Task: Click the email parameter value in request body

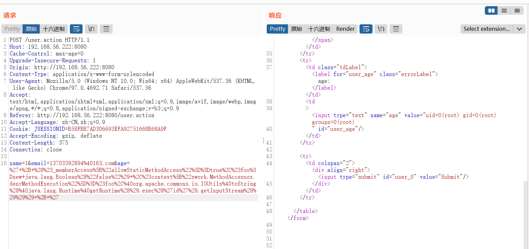Action: 82,163
